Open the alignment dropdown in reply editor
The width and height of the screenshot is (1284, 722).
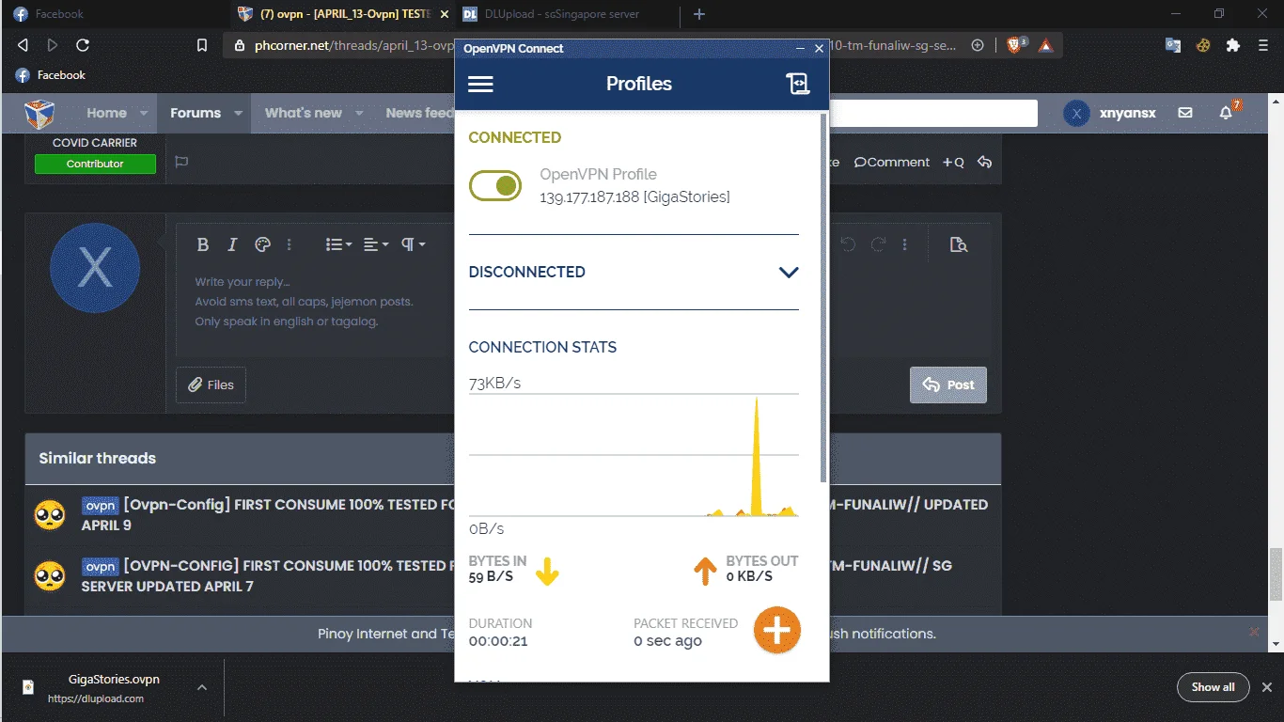[x=376, y=244]
